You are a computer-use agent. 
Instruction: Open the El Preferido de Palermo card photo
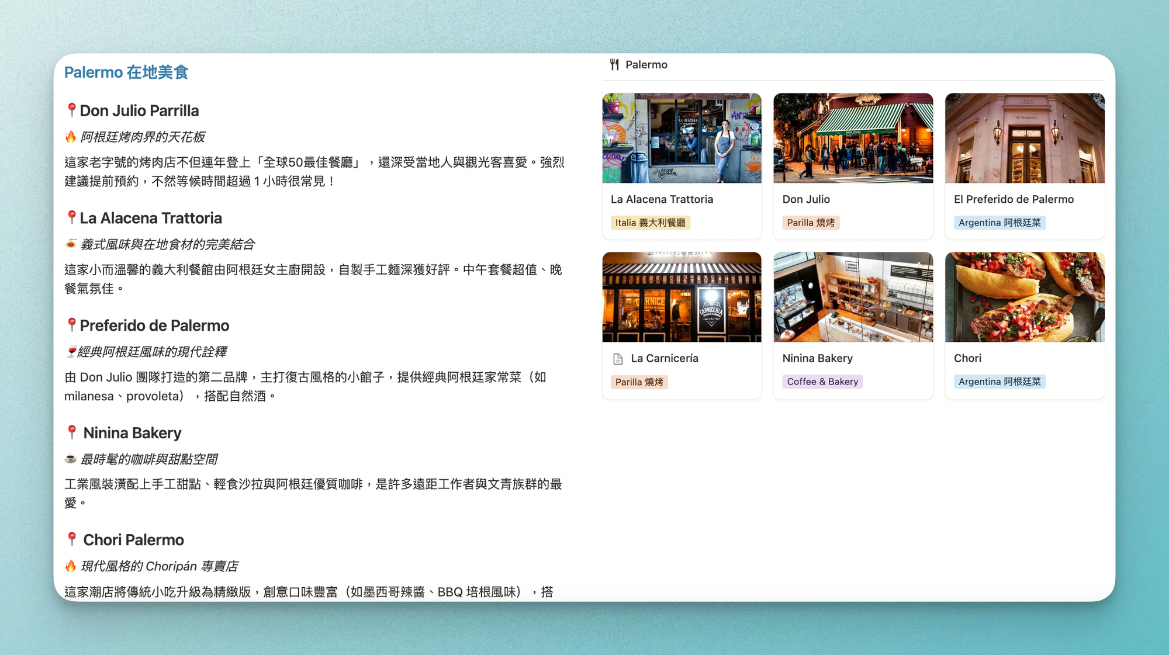click(x=1025, y=138)
